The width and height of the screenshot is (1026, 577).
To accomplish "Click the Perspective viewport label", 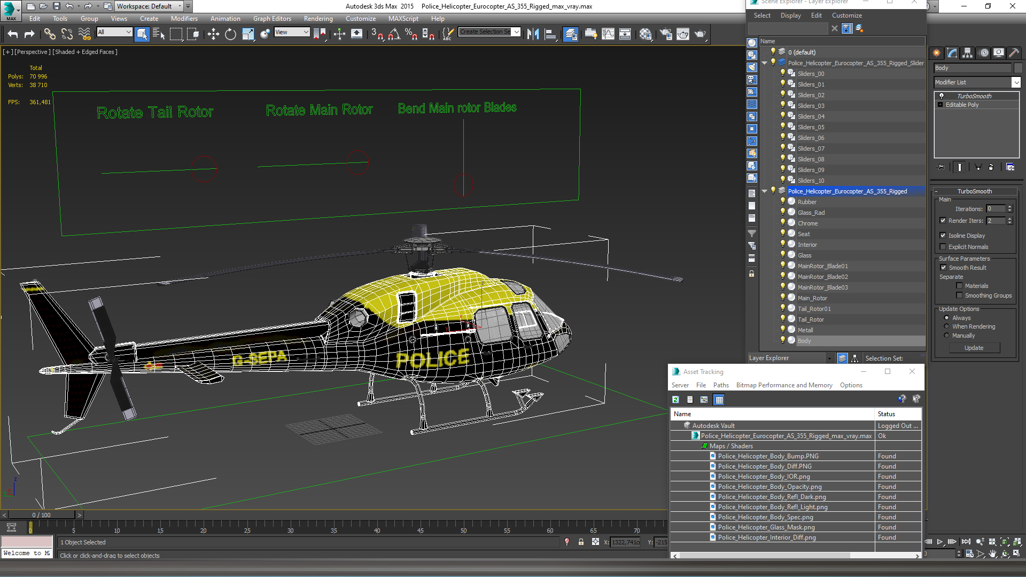I will [x=32, y=52].
